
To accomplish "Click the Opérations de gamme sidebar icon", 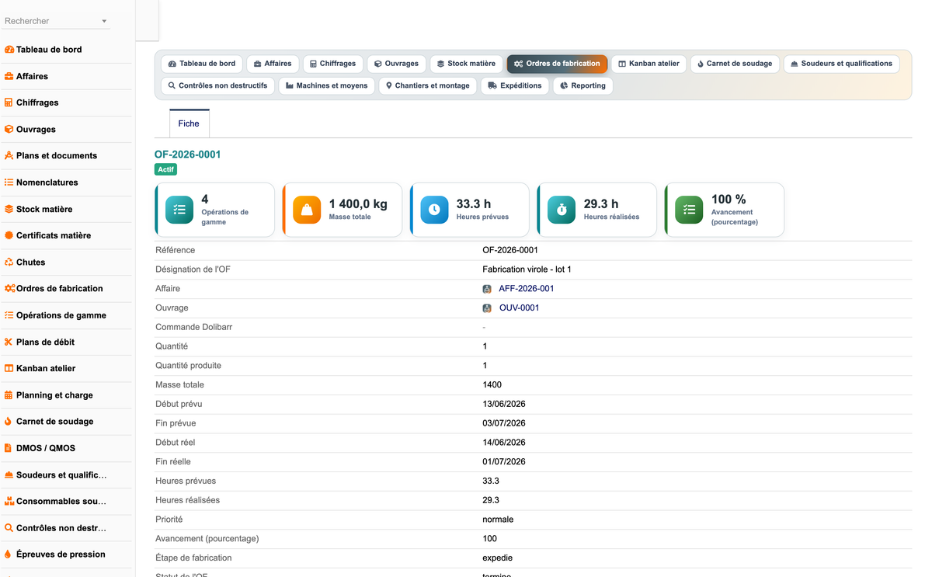I will [x=9, y=315].
